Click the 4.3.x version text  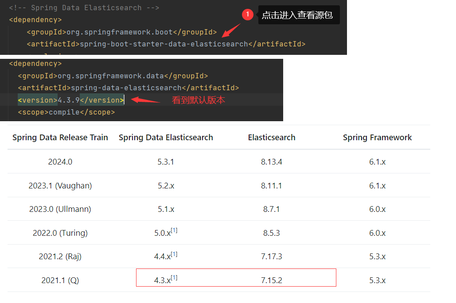(162, 280)
